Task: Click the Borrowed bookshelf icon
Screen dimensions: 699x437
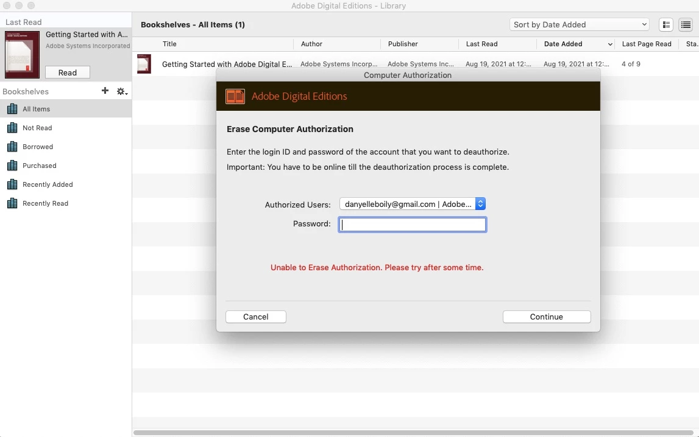Action: 12,147
